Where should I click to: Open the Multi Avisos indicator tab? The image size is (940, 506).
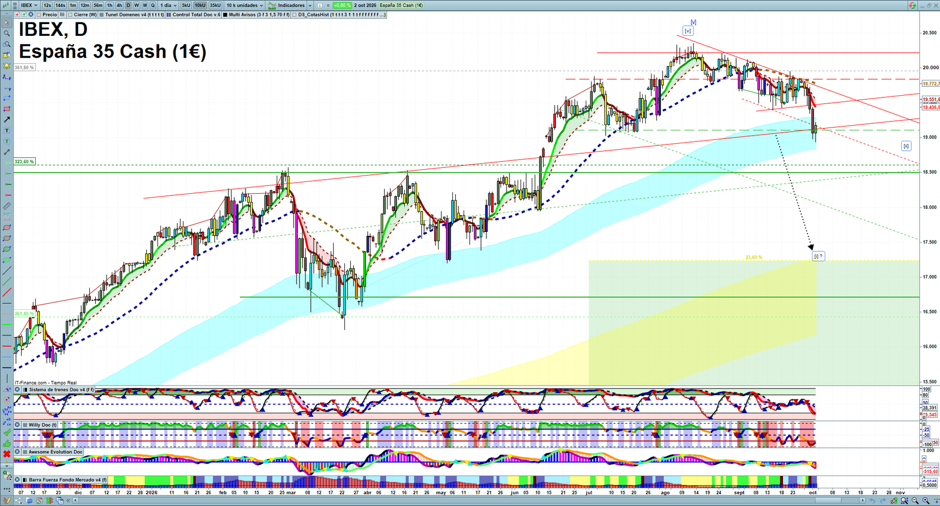point(256,15)
